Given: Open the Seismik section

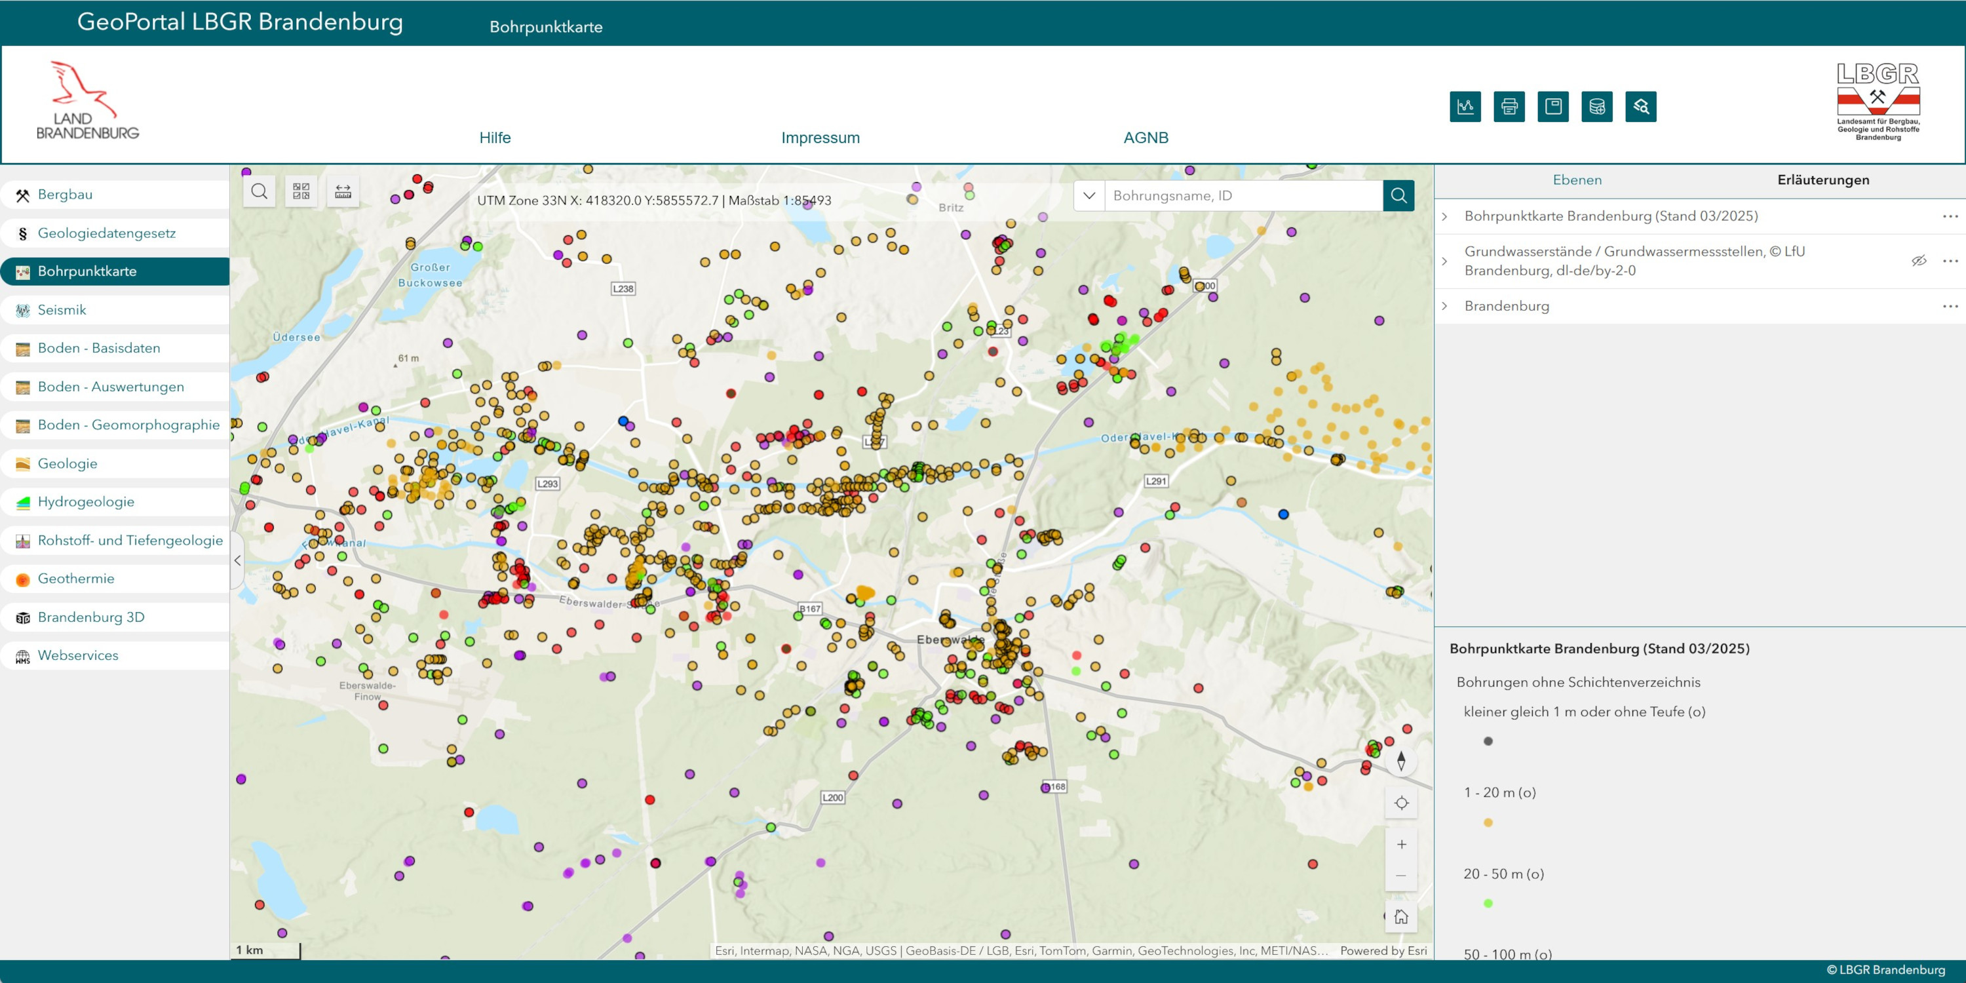Looking at the screenshot, I should (x=115, y=310).
